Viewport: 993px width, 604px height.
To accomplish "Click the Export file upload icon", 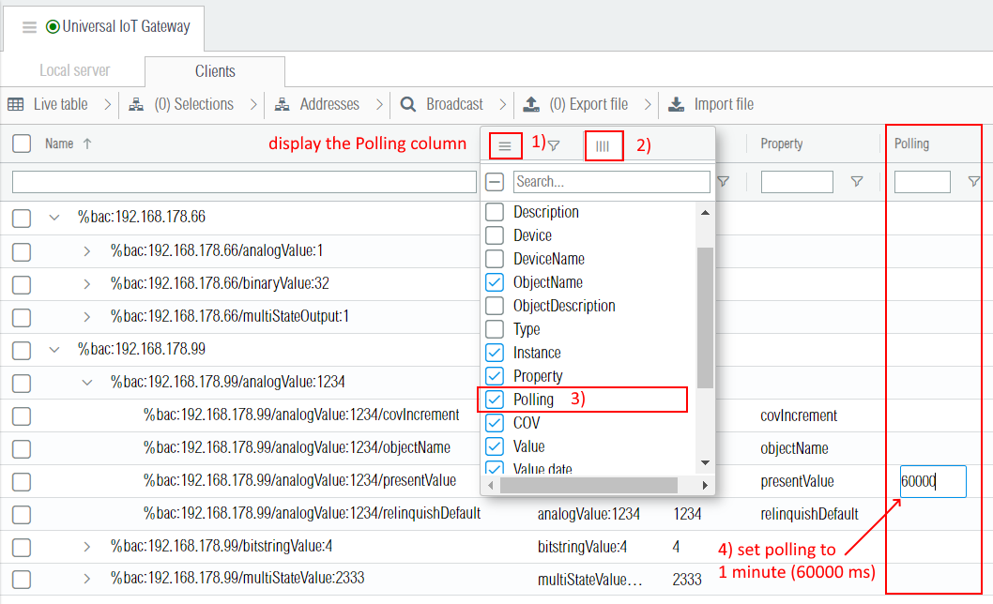I will click(x=531, y=104).
